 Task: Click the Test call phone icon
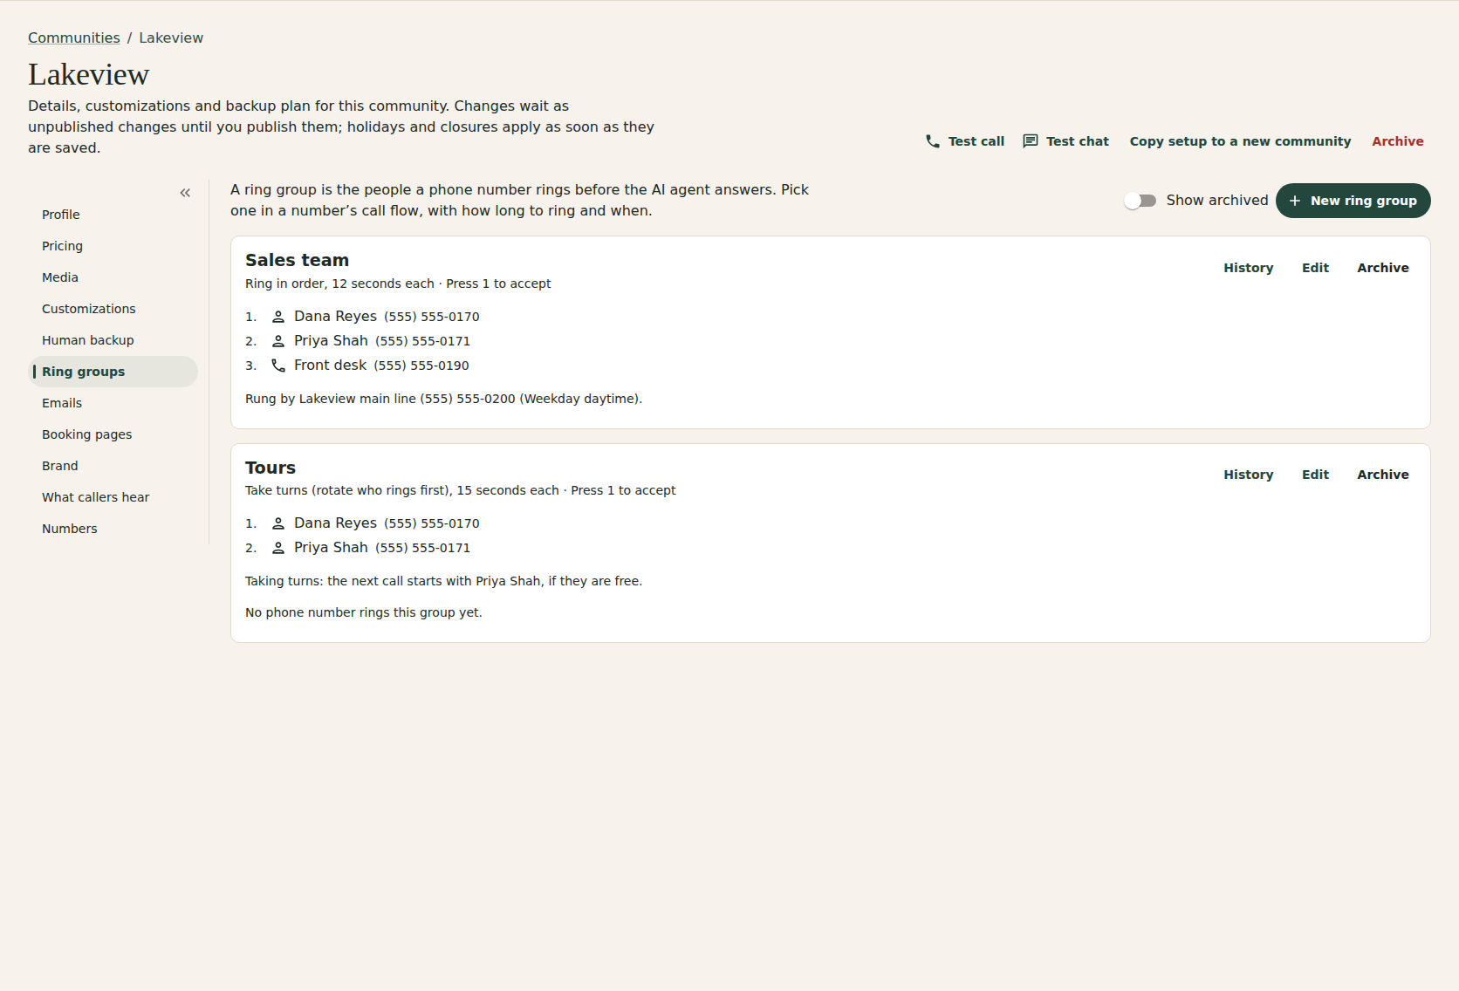click(933, 141)
